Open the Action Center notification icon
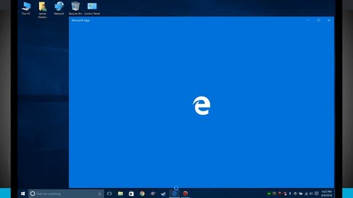 click(x=317, y=194)
